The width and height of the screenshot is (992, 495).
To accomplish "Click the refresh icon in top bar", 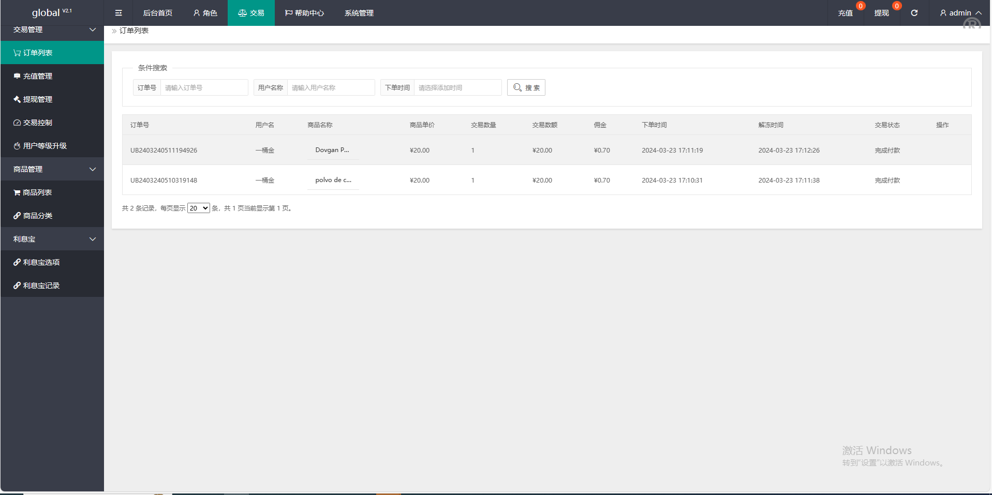I will point(914,13).
